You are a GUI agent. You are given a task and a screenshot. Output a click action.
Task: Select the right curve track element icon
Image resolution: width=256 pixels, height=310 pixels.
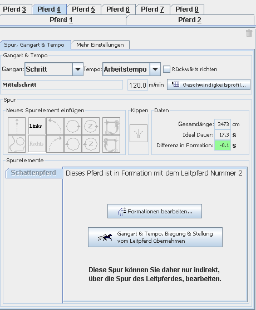tap(55, 144)
